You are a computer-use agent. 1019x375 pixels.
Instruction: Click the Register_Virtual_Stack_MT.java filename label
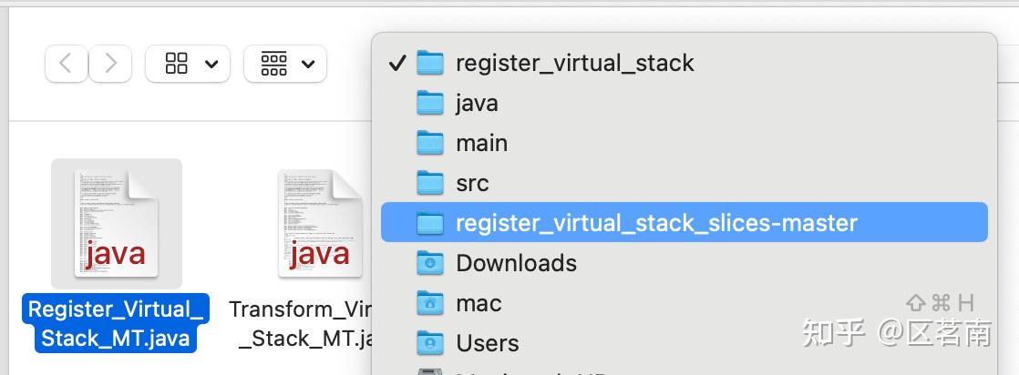116,324
